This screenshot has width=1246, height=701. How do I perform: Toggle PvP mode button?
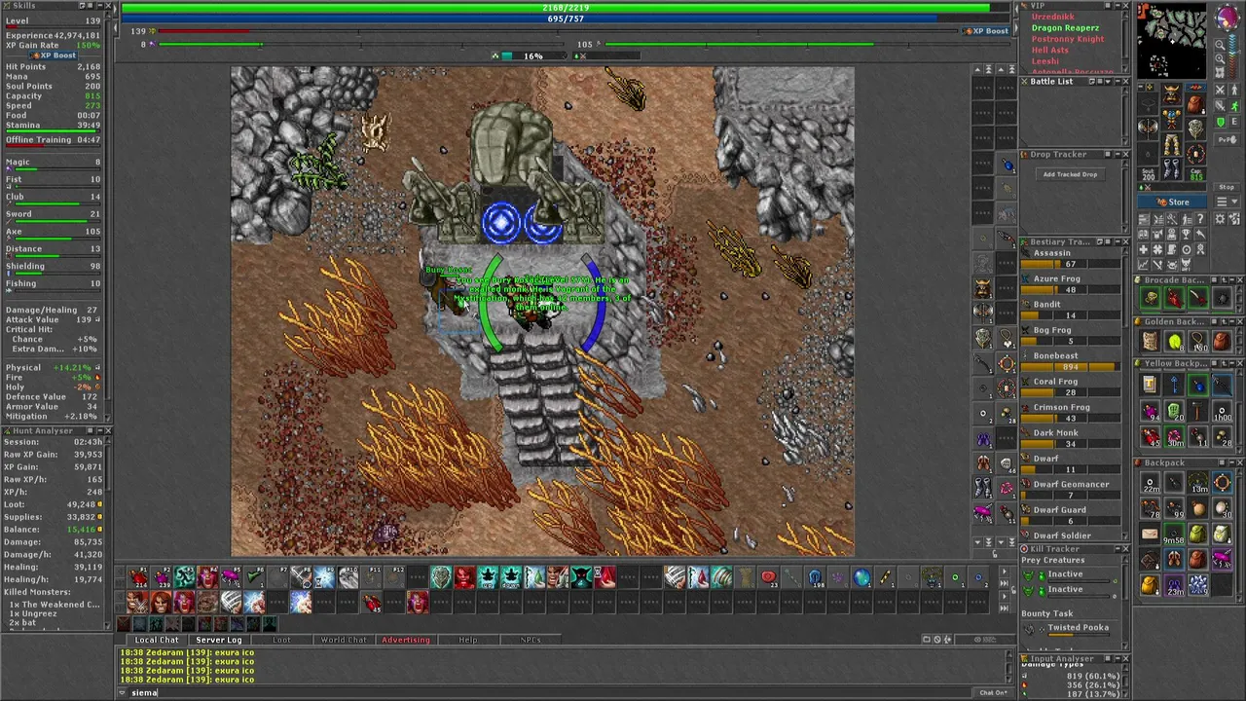point(1227,139)
